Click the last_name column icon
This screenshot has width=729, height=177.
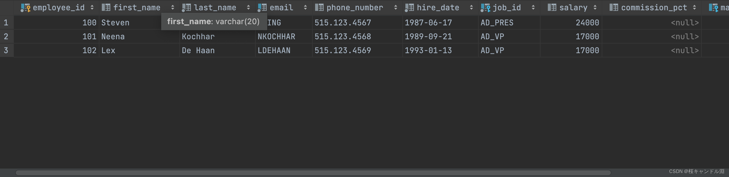(186, 8)
